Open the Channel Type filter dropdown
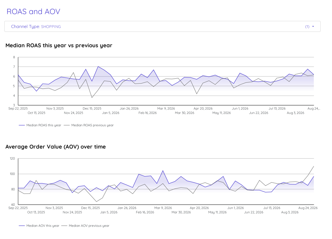 point(162,27)
